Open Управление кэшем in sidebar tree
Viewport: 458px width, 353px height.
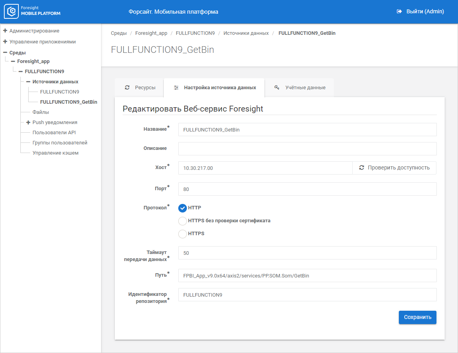55,153
